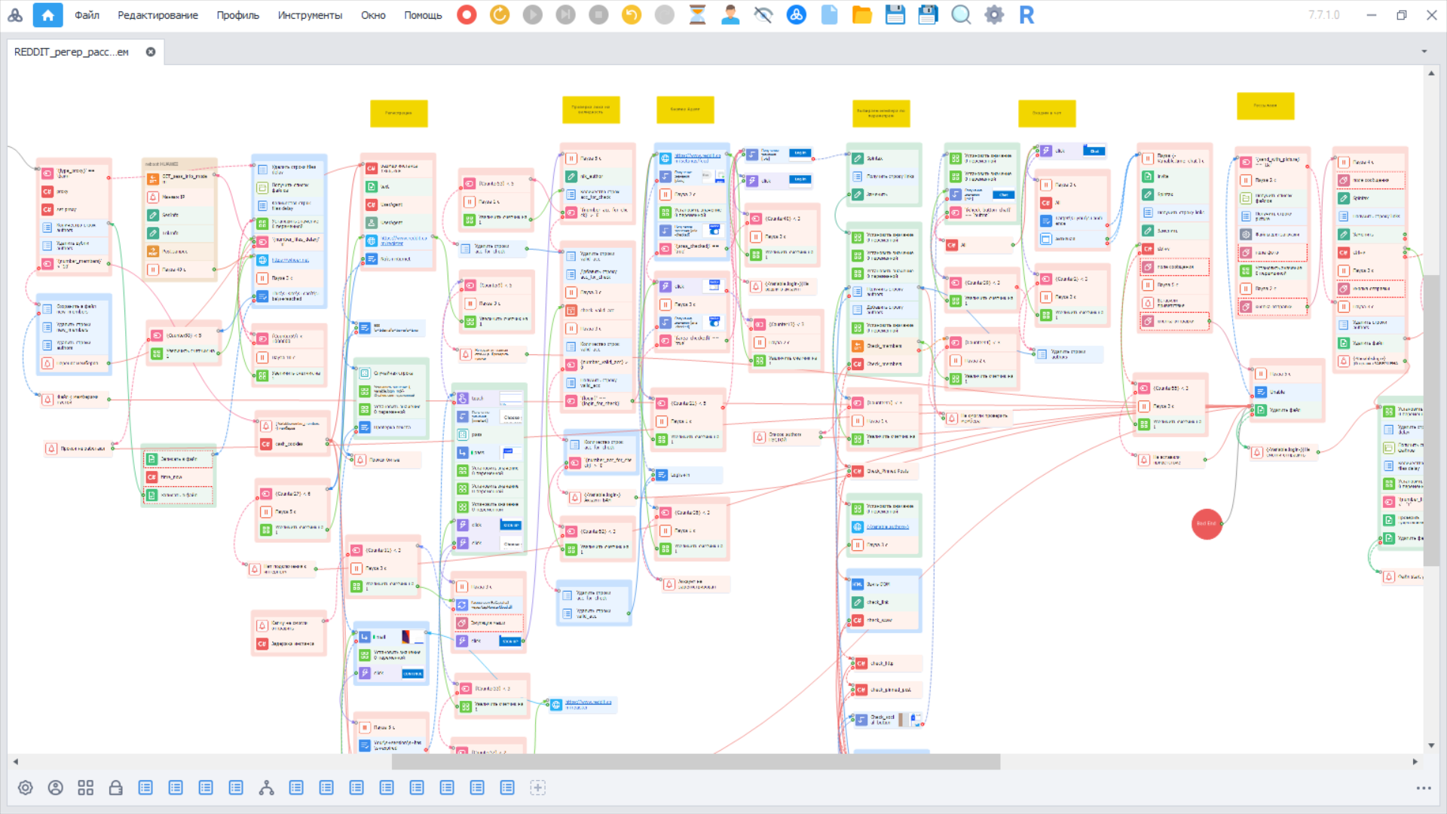
Task: Click the Home button at top left
Action: point(47,15)
